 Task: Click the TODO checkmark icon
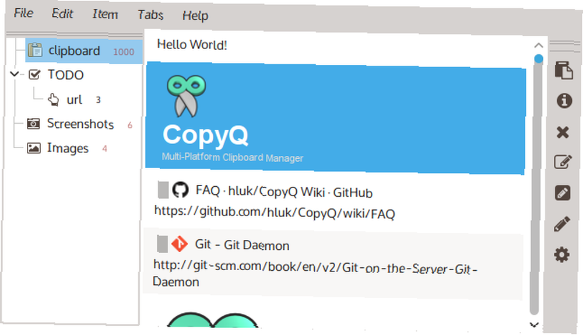pyautogui.click(x=34, y=75)
